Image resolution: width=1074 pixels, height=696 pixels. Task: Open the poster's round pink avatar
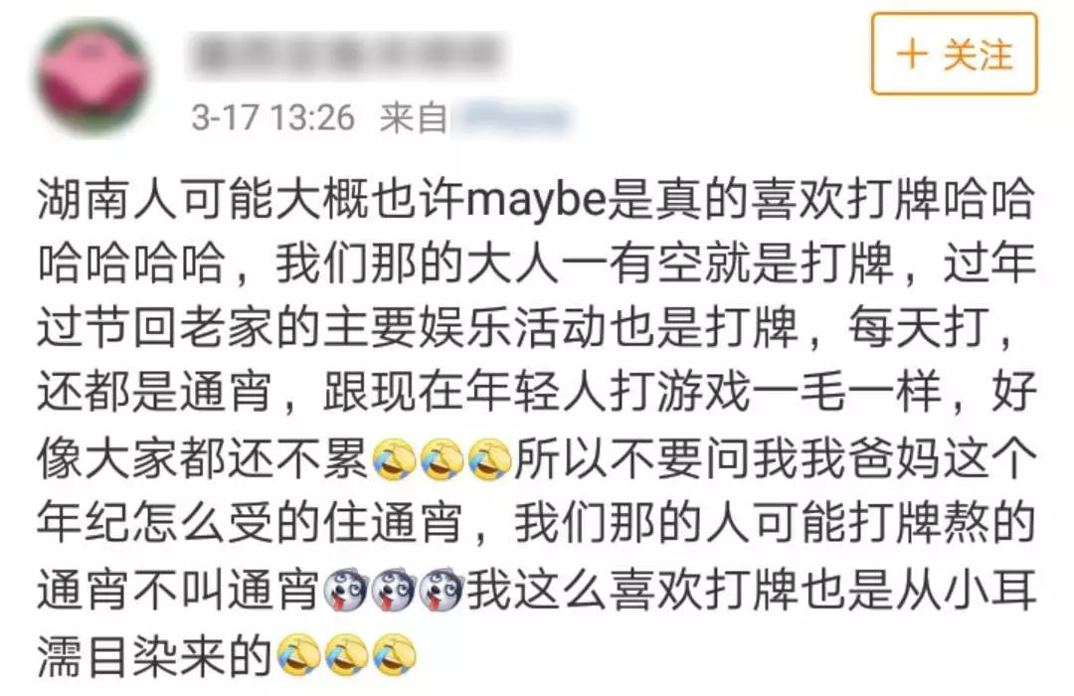93,77
